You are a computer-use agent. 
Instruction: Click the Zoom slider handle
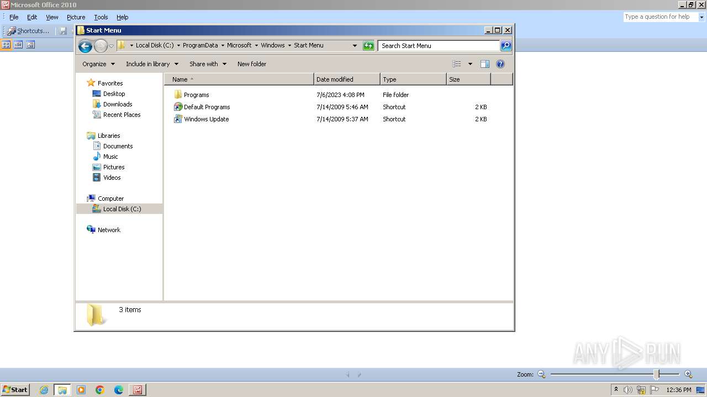(x=657, y=374)
